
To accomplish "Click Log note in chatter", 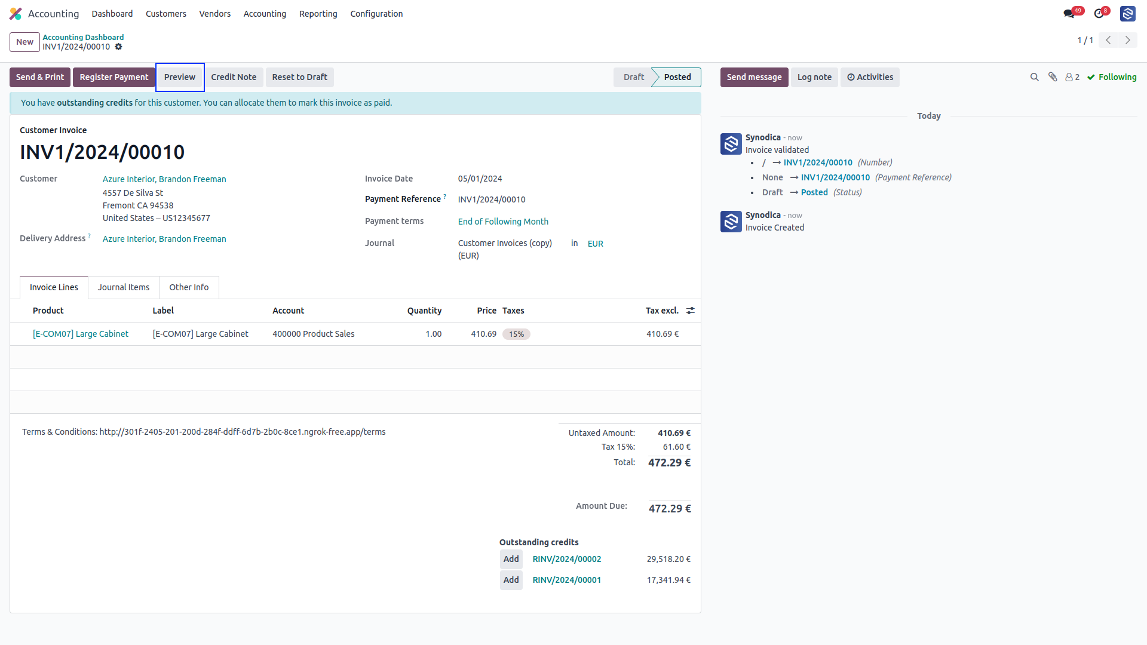I will 814,77.
